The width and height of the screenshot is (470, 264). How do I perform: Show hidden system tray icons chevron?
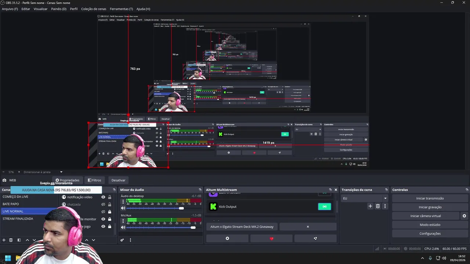tap(422, 258)
